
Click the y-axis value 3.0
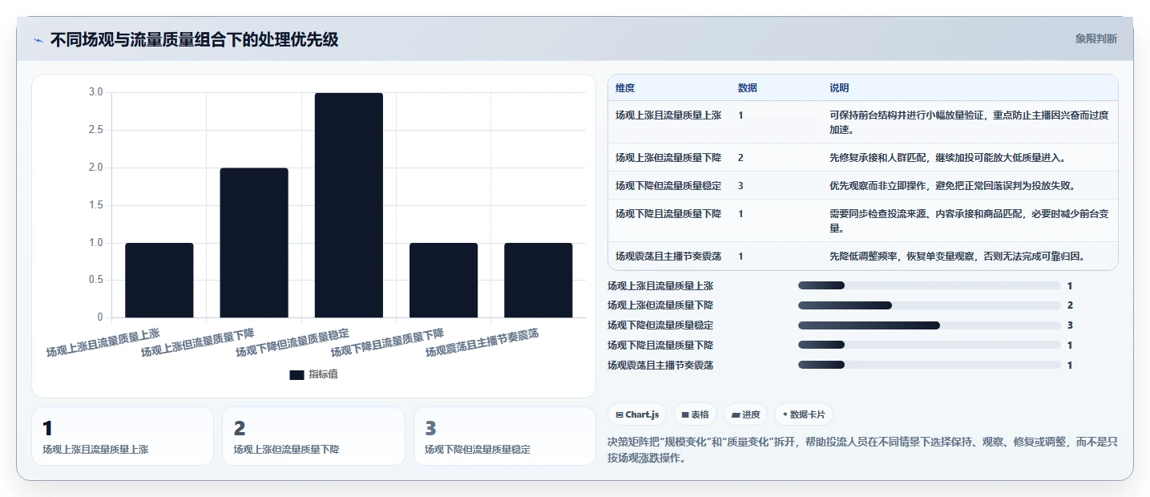pos(95,92)
